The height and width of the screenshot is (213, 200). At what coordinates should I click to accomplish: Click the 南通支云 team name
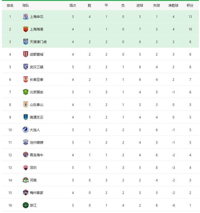[x=36, y=117]
